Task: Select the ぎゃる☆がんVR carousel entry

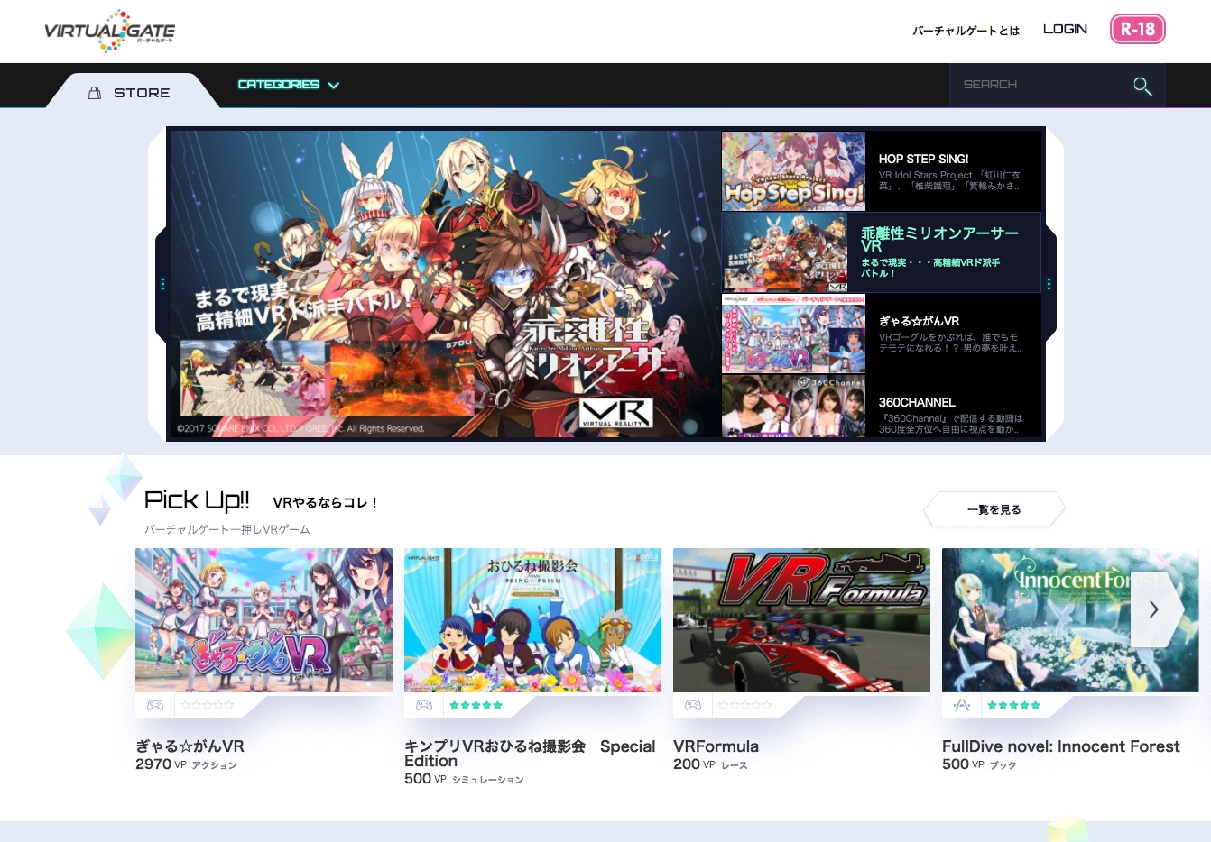Action: coord(882,334)
